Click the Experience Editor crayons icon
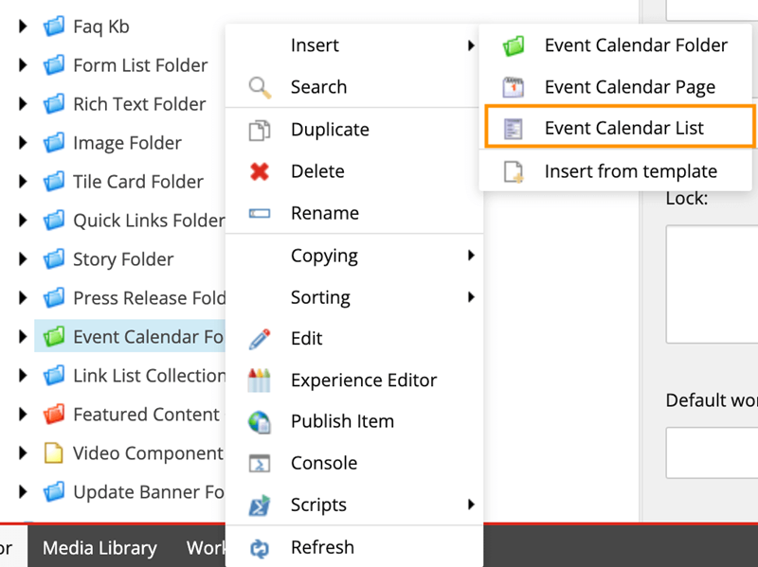 (x=259, y=381)
